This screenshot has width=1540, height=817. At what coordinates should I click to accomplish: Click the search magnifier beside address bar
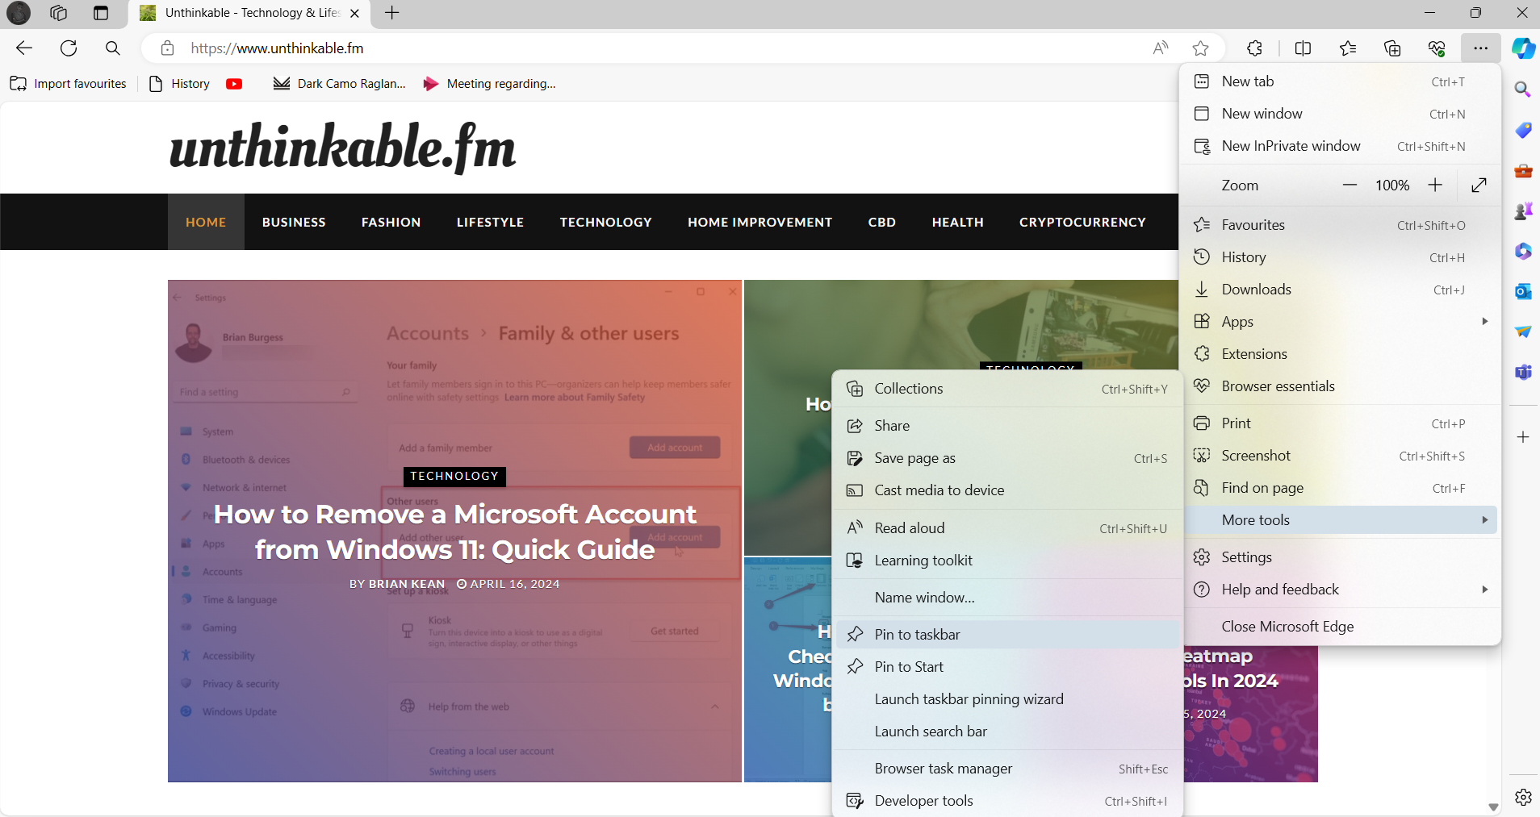[113, 48]
